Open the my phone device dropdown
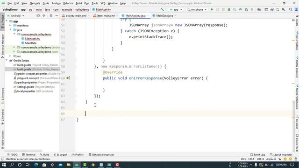The width and height of the screenshot is (299, 168). coord(197,9)
